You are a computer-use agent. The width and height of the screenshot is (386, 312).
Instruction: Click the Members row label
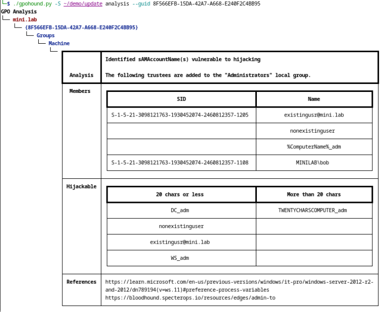pos(80,91)
